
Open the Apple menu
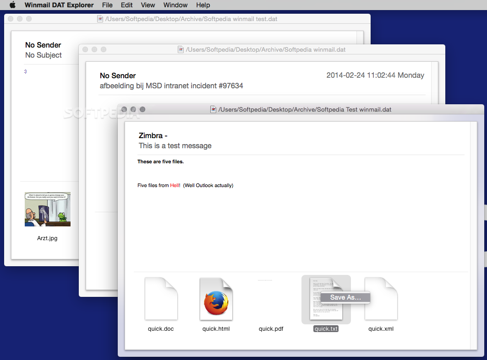click(12, 5)
